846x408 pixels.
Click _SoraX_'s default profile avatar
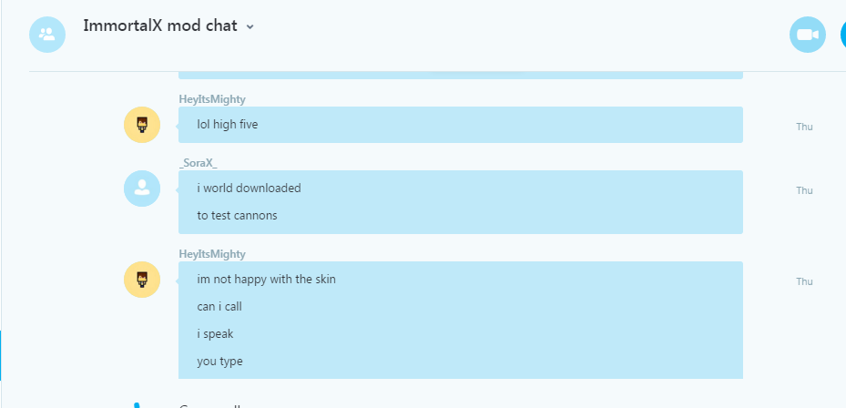click(x=142, y=189)
